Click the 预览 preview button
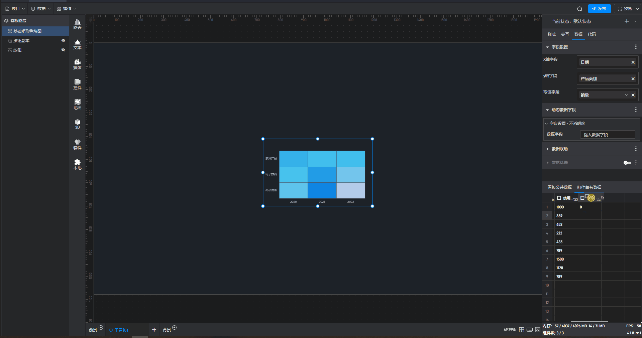 click(x=625, y=9)
